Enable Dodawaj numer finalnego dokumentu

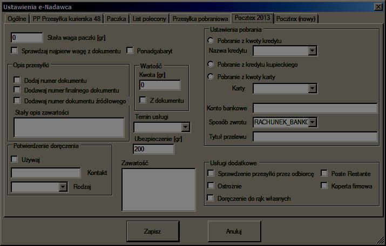[17, 90]
